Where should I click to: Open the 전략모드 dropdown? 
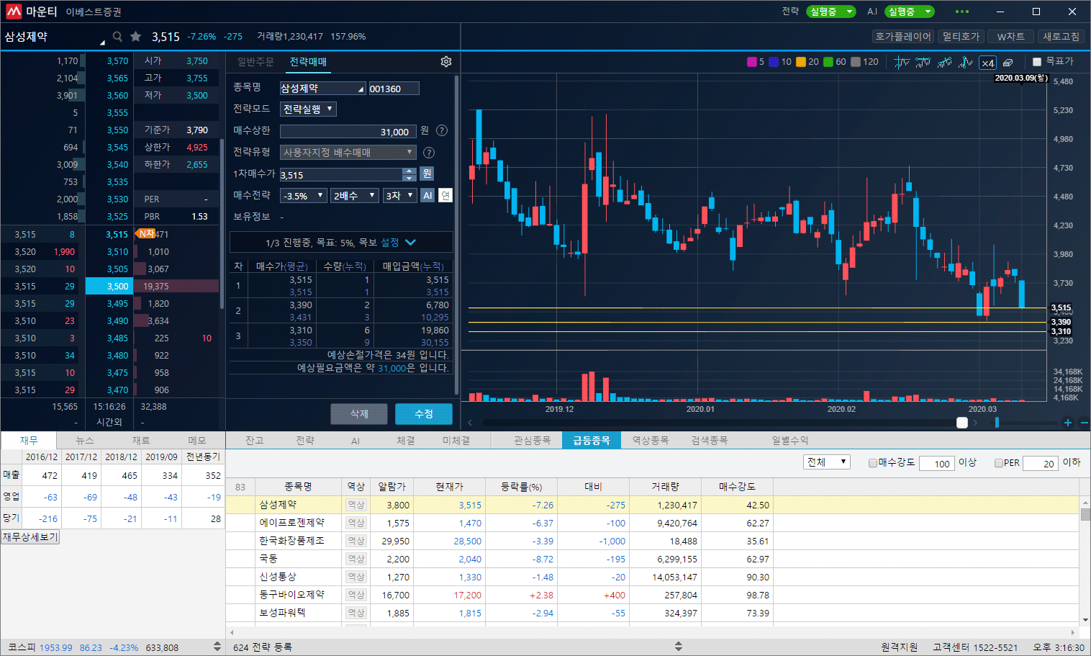click(309, 109)
